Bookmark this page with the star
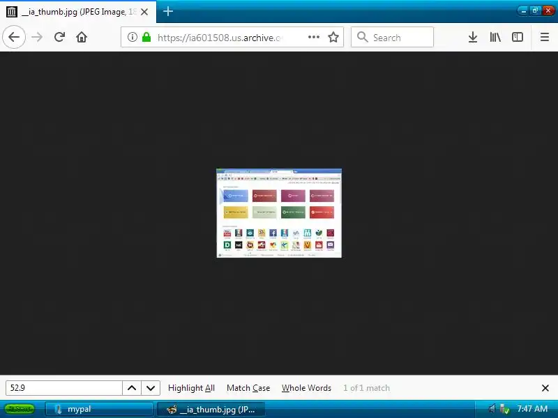558x418 pixels. [333, 37]
